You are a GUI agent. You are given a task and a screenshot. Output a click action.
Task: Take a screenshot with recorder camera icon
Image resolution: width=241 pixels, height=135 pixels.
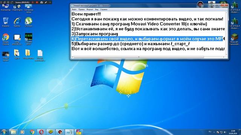pos(41,2)
